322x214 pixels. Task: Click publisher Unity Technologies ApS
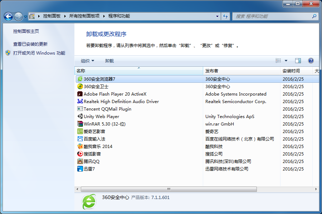coord(230,117)
